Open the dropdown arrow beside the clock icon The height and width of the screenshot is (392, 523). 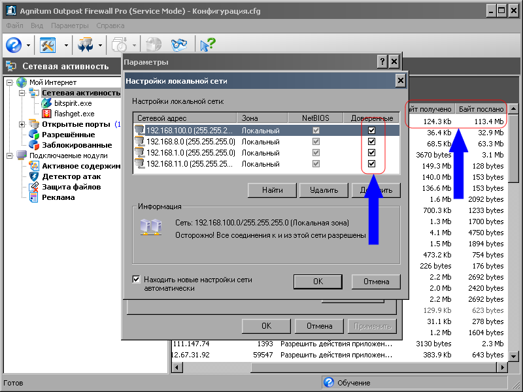pos(134,45)
